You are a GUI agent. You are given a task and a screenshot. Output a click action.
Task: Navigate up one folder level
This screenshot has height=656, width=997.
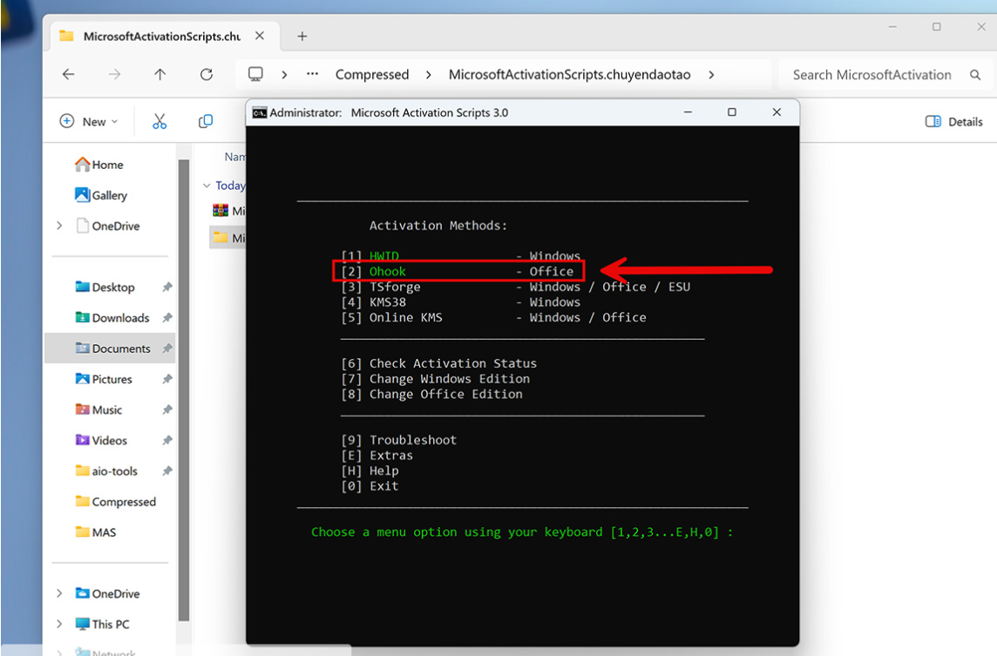tap(160, 75)
